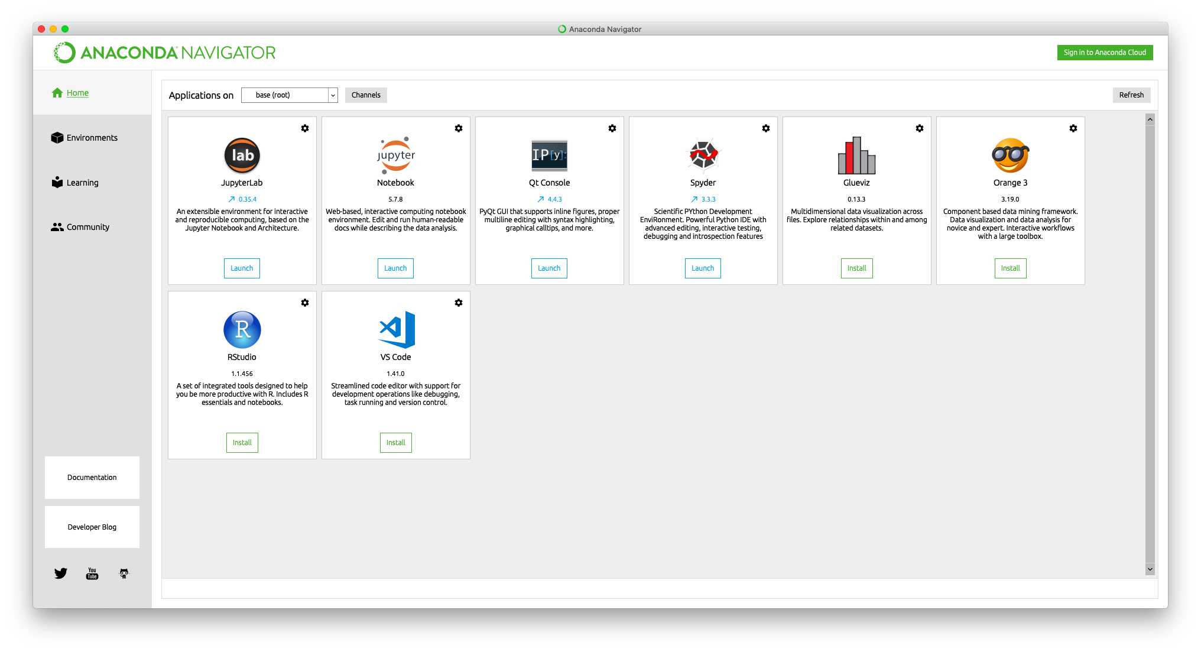Install the Glueviz application

point(856,268)
